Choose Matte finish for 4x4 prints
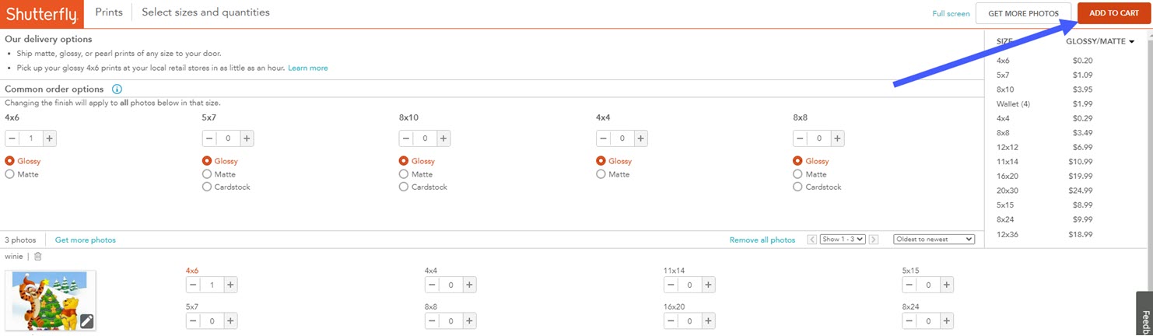Screen dimensions: 1153x336 tap(601, 174)
